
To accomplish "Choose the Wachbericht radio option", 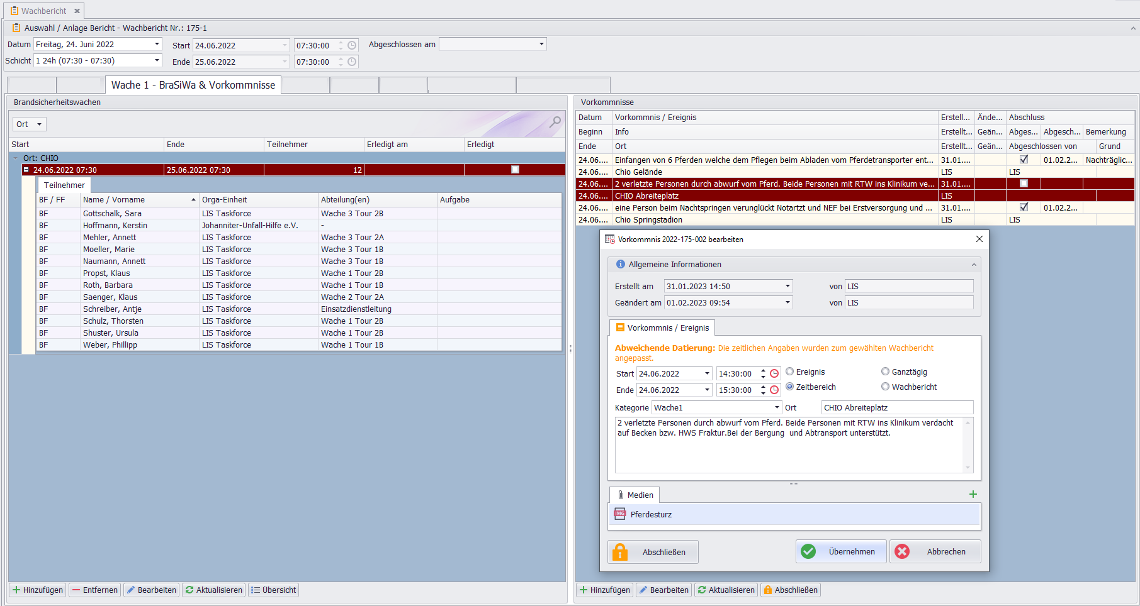I will [885, 387].
